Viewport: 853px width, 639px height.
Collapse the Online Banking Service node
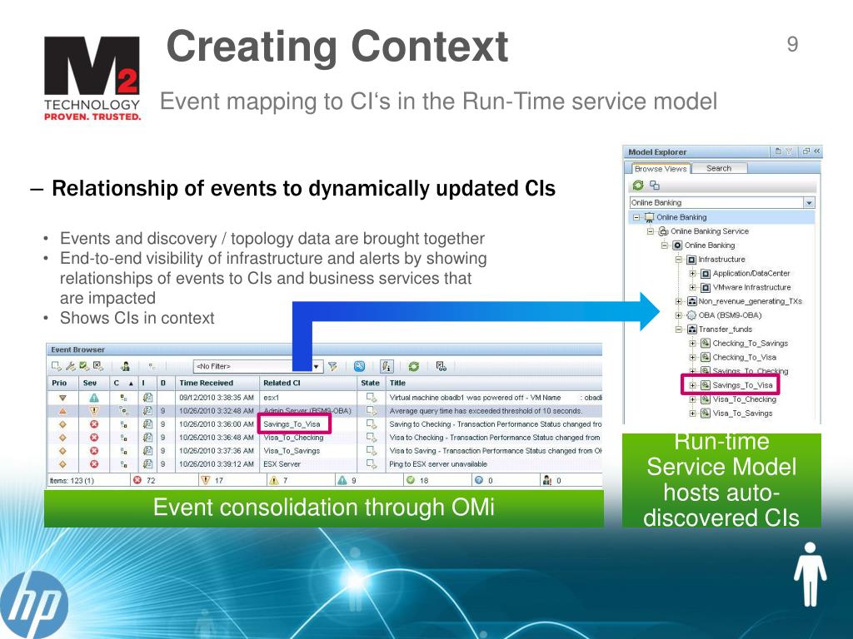click(x=651, y=231)
